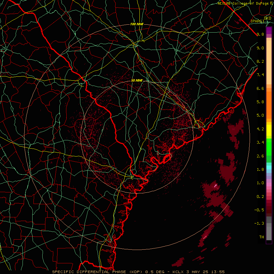Select the gray bottom segment of color bar
The height and width of the screenshot is (274, 274).
click(269, 233)
